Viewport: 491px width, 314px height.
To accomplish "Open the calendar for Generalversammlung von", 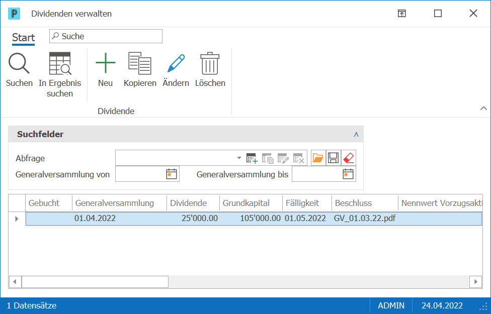I will (x=172, y=174).
